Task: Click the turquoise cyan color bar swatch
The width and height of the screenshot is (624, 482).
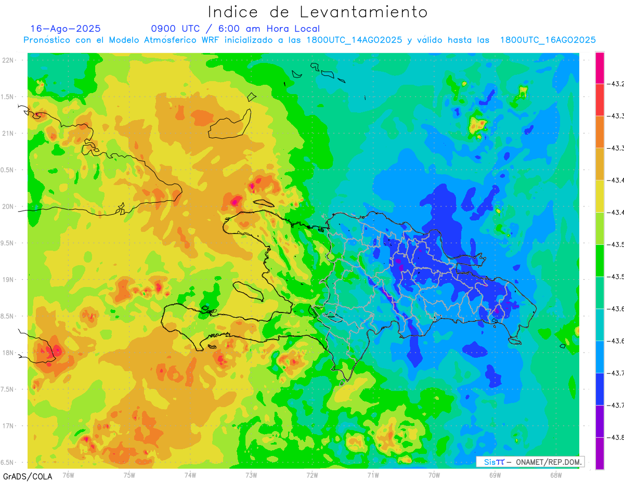Action: point(600,324)
